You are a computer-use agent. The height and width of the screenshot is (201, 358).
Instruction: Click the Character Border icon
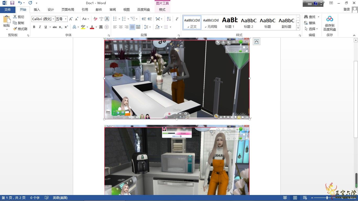pyautogui.click(x=107, y=19)
